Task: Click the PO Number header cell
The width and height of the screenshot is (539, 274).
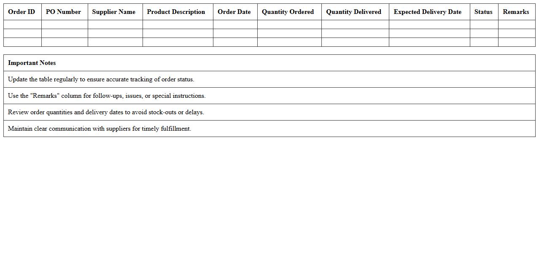Action: click(64, 12)
